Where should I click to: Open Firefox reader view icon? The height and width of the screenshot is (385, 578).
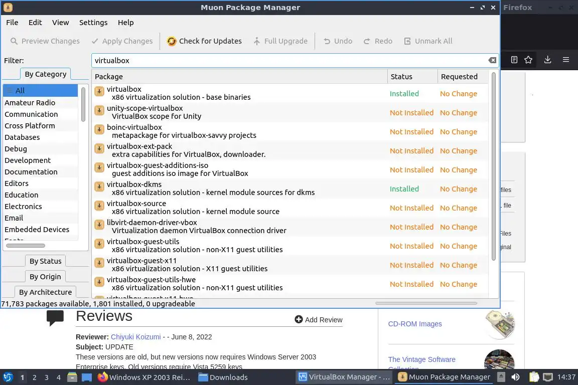514,60
